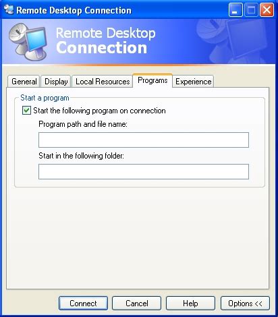Click the Connect button

tap(83, 304)
